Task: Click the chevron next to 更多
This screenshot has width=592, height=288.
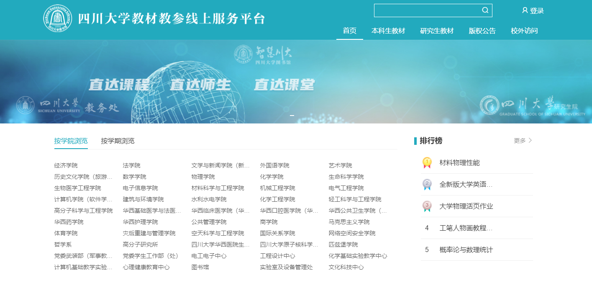Action: point(530,141)
